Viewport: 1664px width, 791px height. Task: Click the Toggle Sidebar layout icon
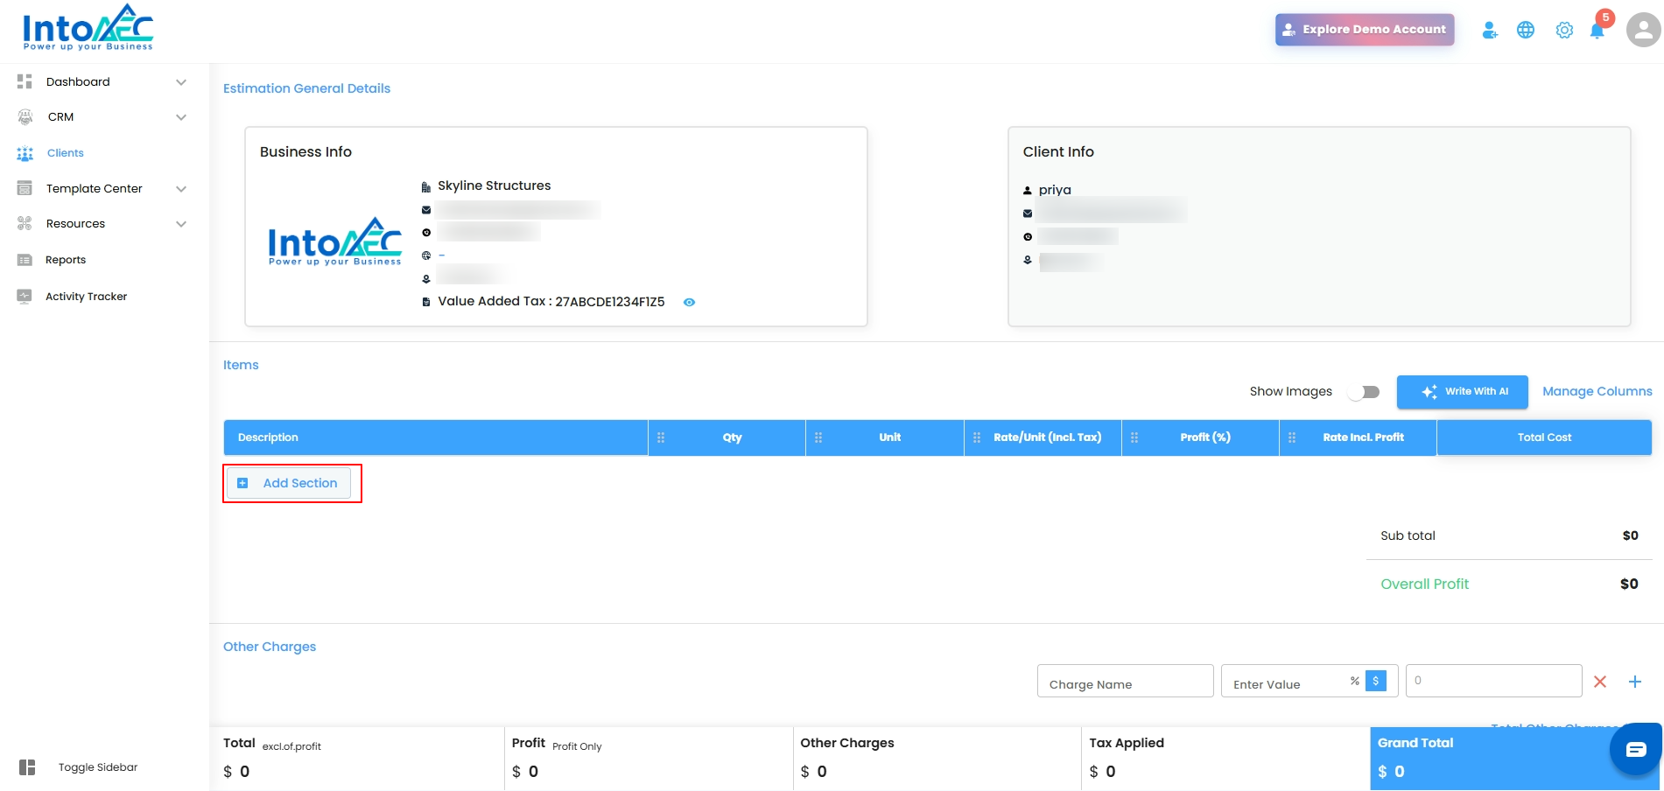pos(27,767)
